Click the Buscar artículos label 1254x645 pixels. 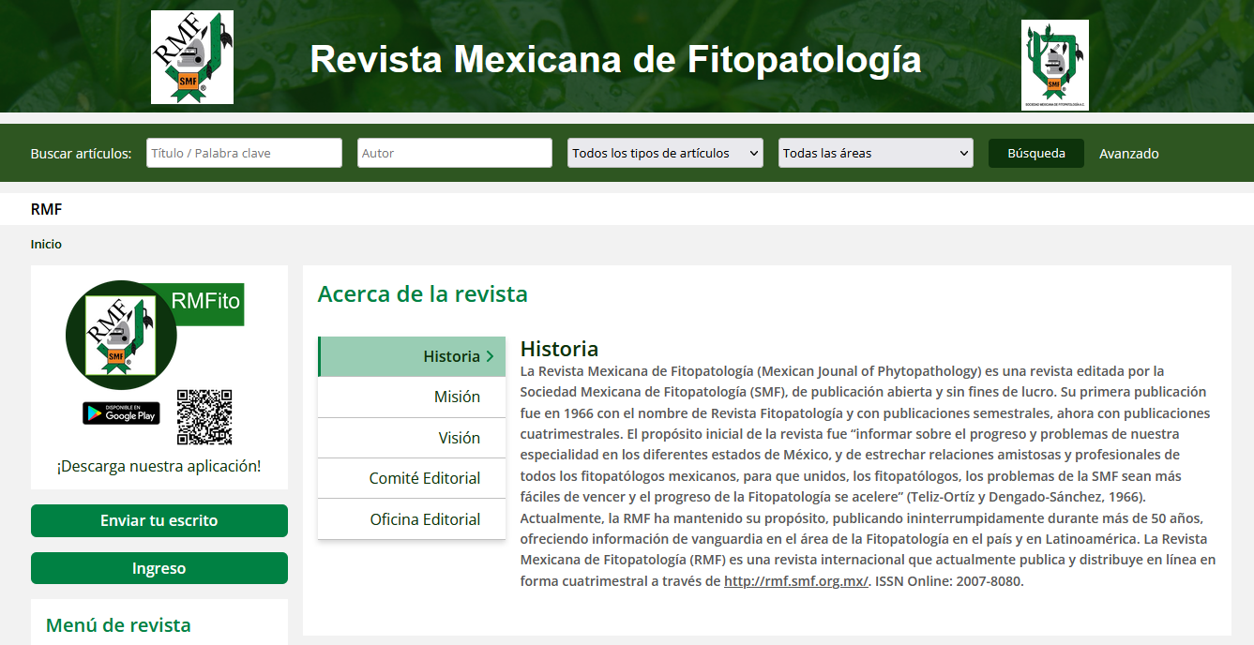click(x=81, y=154)
